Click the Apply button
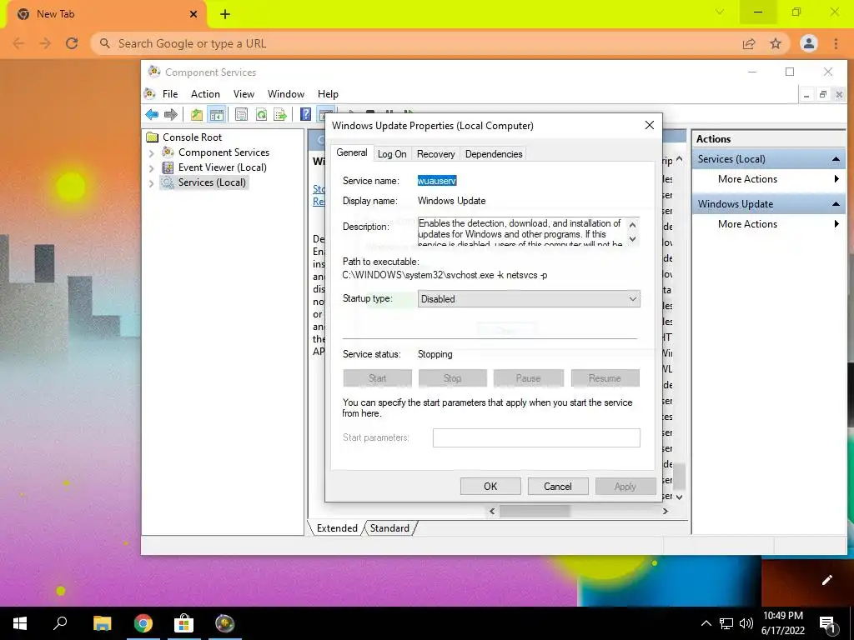This screenshot has height=640, width=854. (x=625, y=487)
